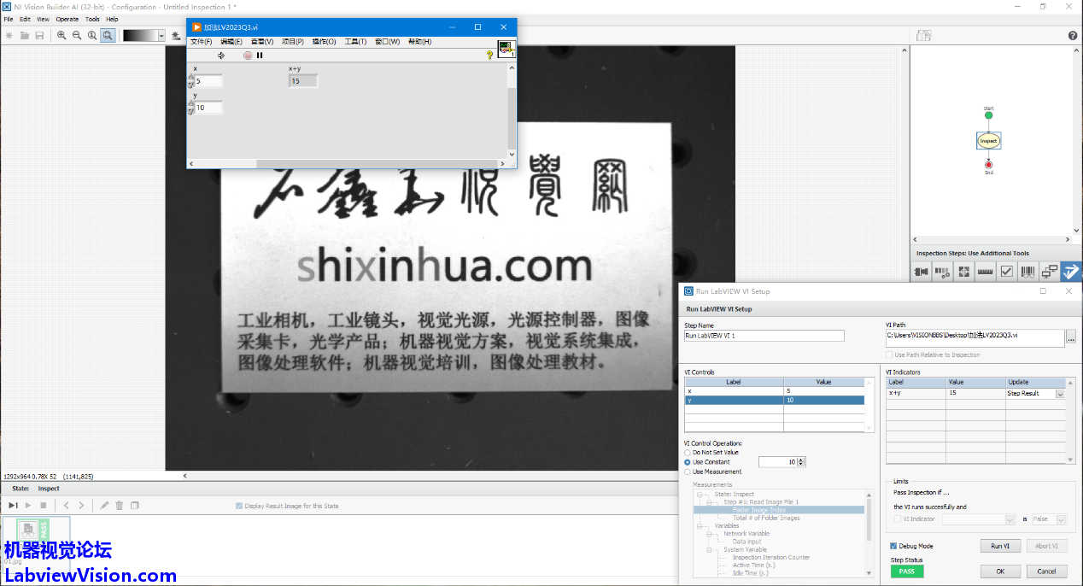This screenshot has height=586, width=1083.
Task: Open the grayscale palette dropdown in toolbar
Action: [159, 35]
